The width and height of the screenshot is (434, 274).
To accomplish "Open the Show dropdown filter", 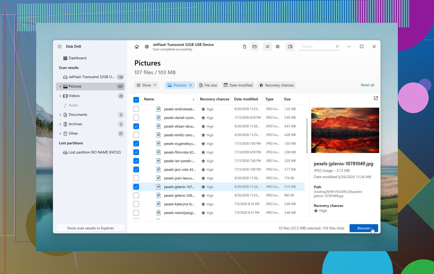I will pos(146,85).
